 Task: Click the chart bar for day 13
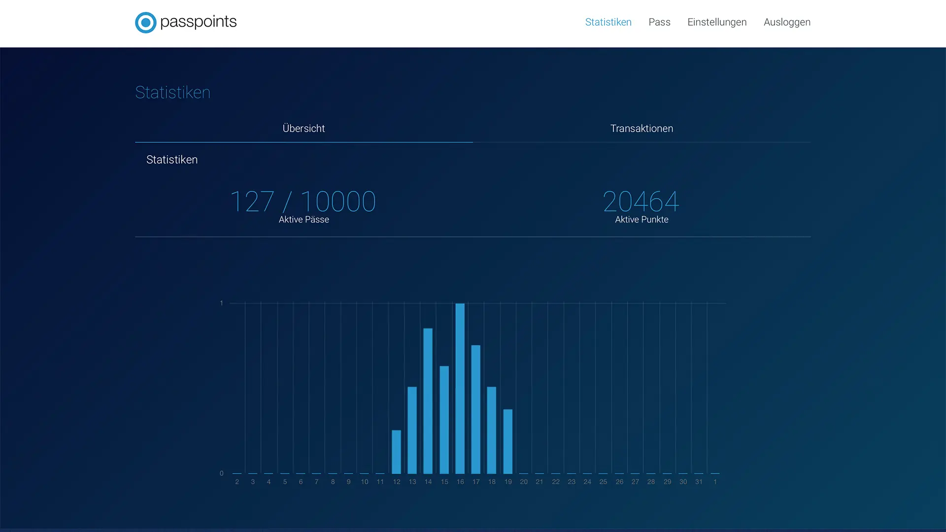click(412, 431)
